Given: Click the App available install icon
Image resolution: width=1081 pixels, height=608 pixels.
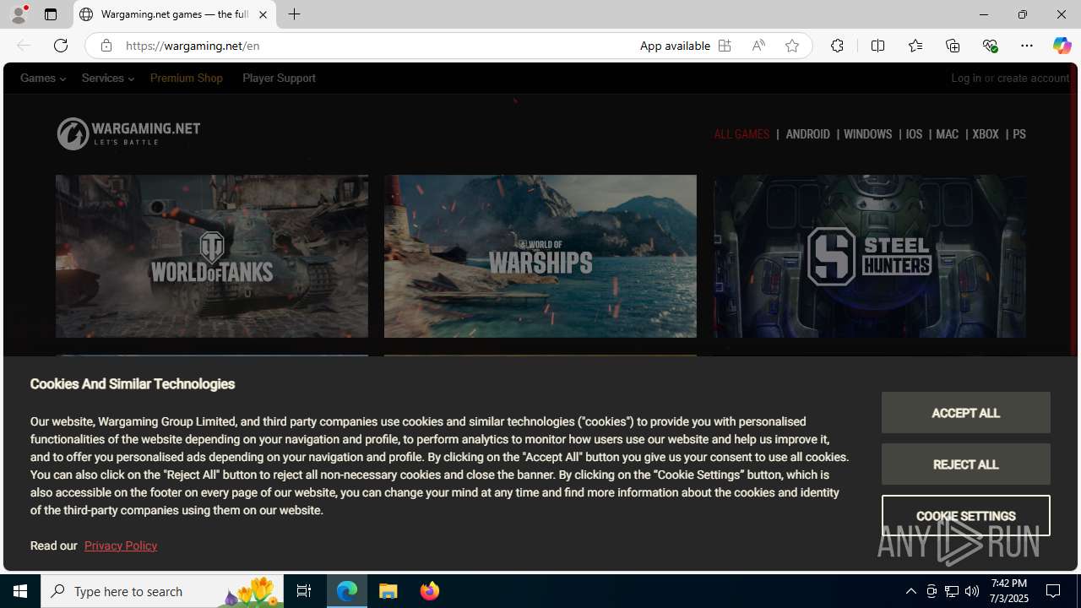Looking at the screenshot, I should pyautogui.click(x=725, y=46).
